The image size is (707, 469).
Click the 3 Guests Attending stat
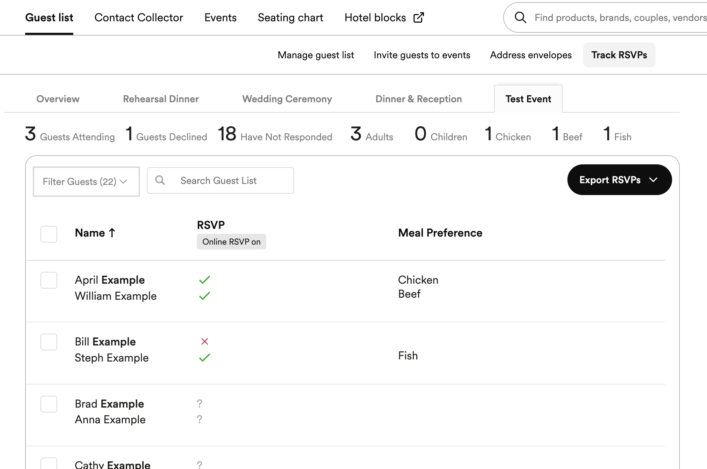(x=70, y=134)
